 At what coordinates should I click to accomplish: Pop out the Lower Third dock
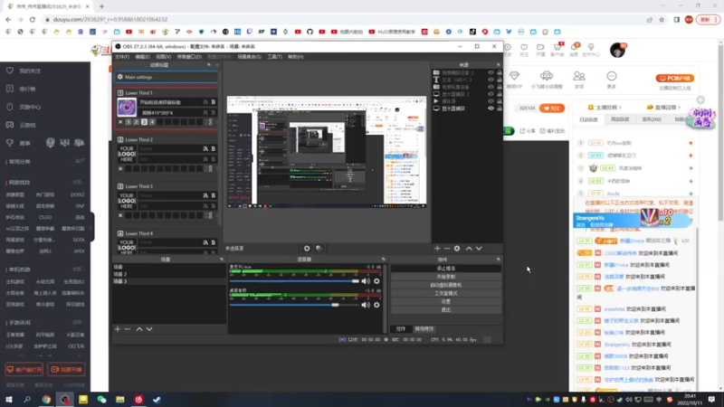point(209,65)
